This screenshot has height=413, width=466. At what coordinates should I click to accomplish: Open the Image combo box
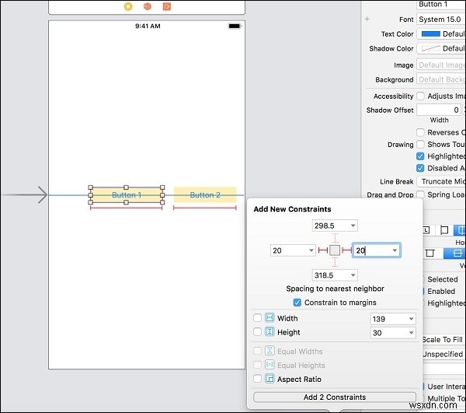coord(441,65)
